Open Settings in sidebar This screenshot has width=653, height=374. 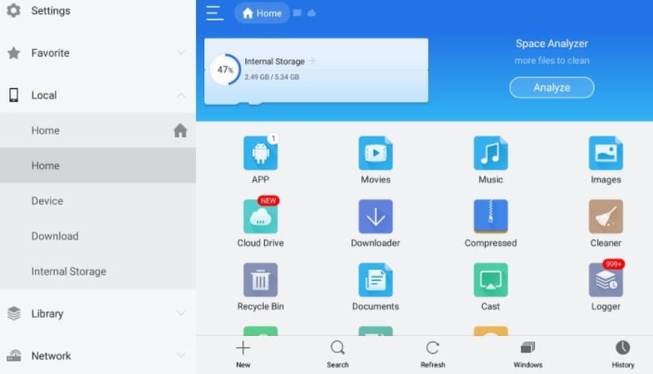pos(98,11)
